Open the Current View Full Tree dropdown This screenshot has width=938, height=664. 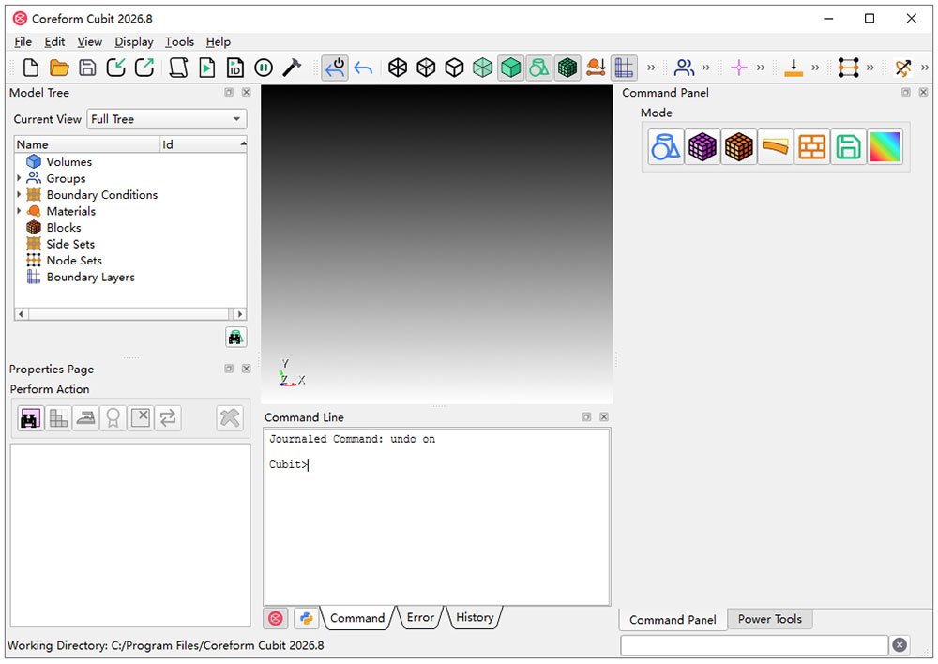tap(167, 119)
